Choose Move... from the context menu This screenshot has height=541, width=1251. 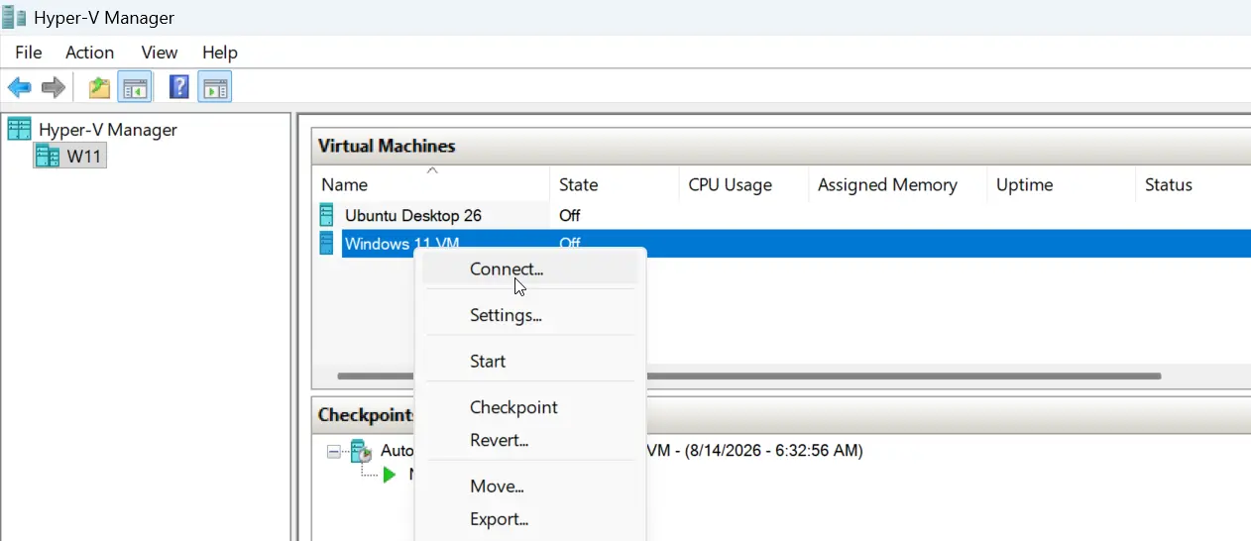pos(530,487)
